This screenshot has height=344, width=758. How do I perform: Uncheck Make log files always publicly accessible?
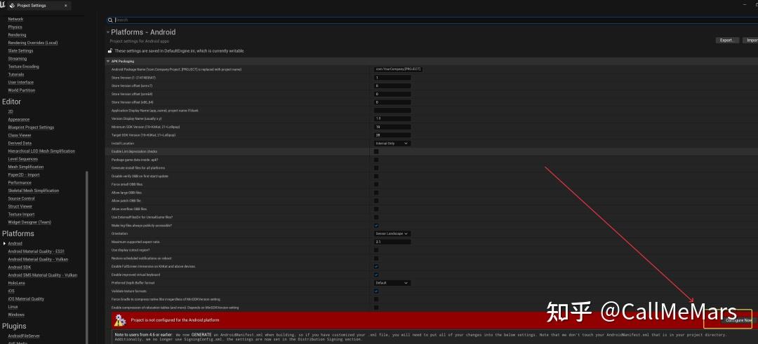(x=376, y=226)
